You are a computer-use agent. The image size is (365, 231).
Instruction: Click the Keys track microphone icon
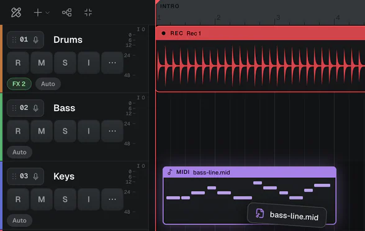pyautogui.click(x=35, y=176)
